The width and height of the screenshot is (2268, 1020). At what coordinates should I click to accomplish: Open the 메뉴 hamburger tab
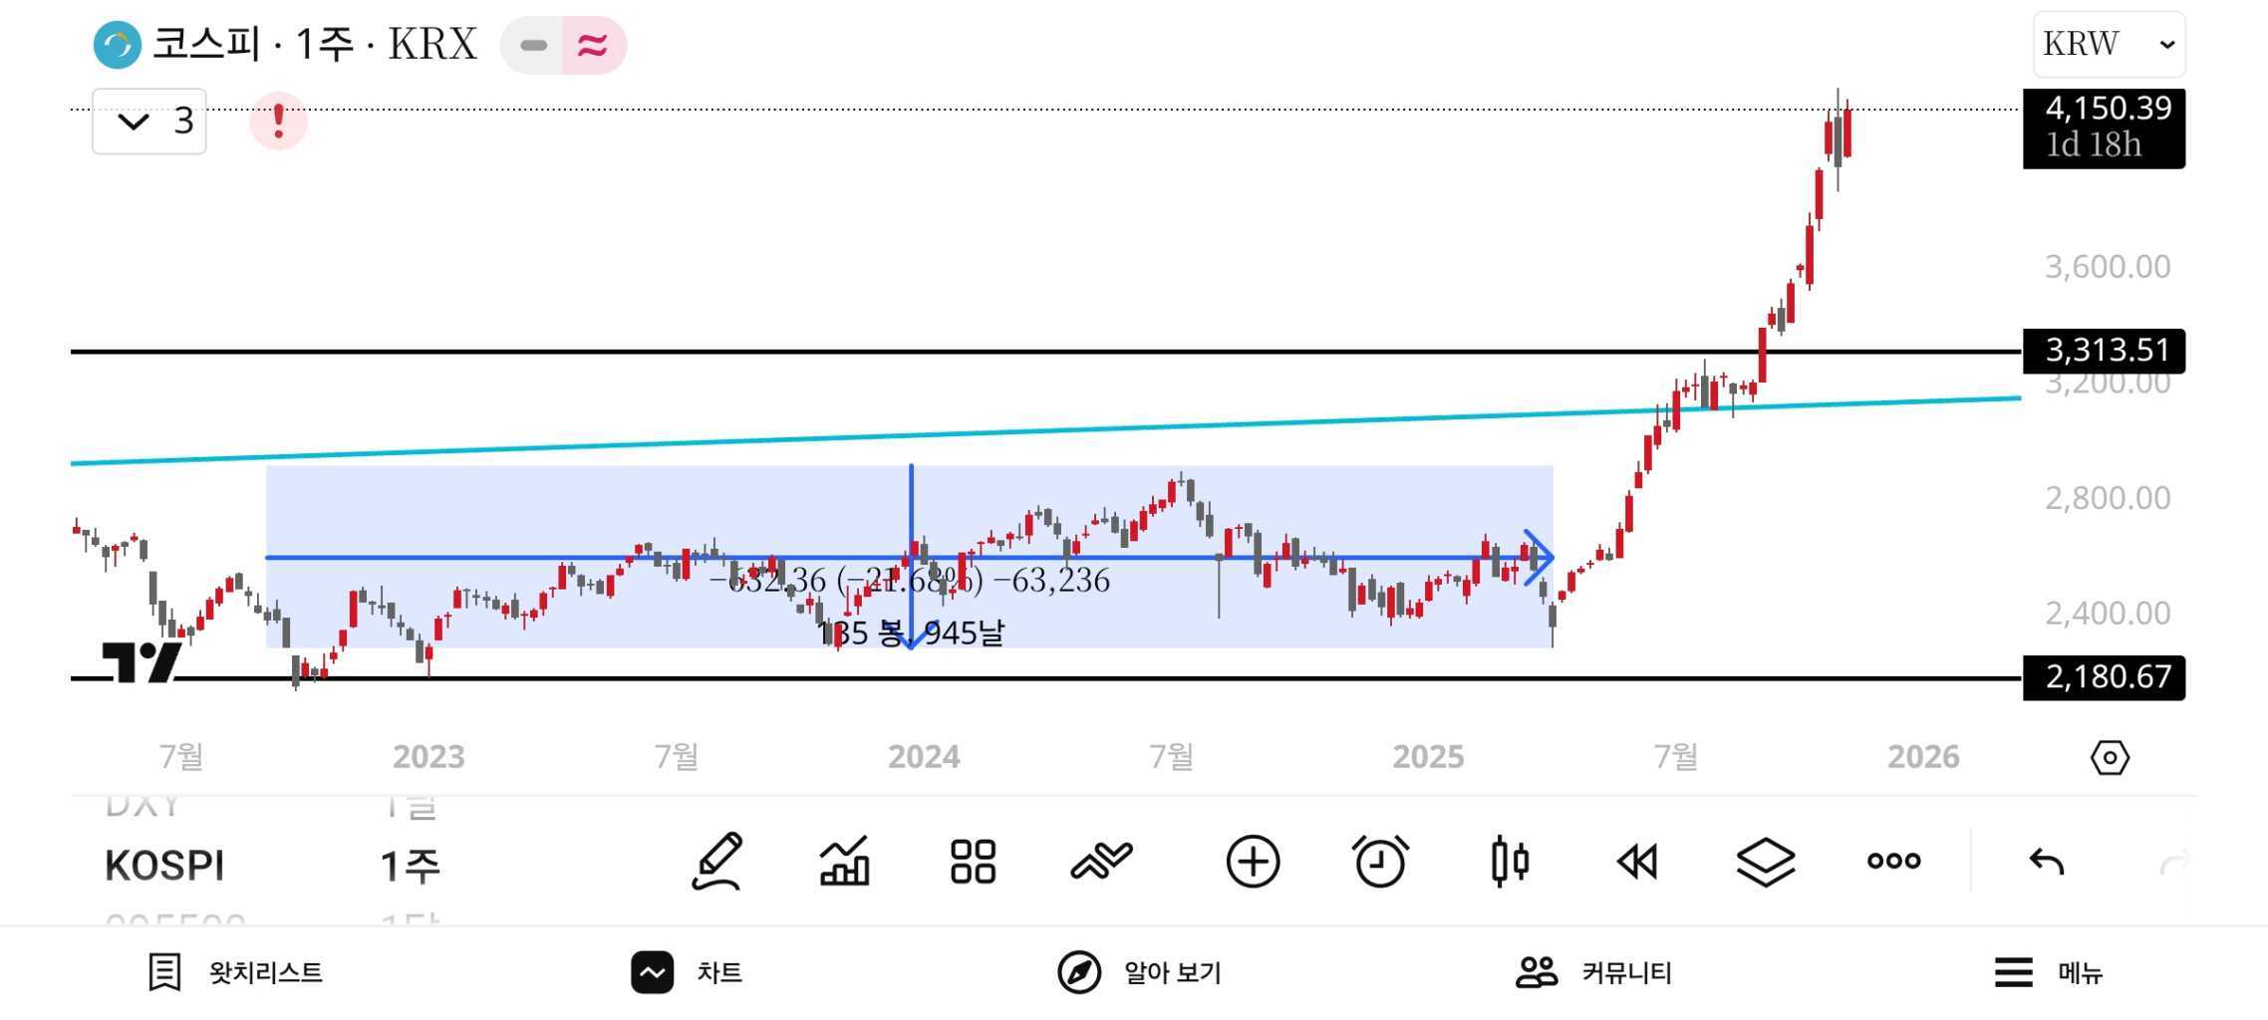tap(2049, 972)
